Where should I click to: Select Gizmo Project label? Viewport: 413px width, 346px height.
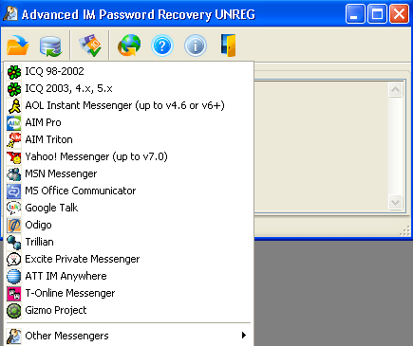56,310
